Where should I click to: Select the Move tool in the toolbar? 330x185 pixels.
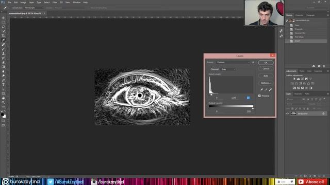tap(3, 18)
